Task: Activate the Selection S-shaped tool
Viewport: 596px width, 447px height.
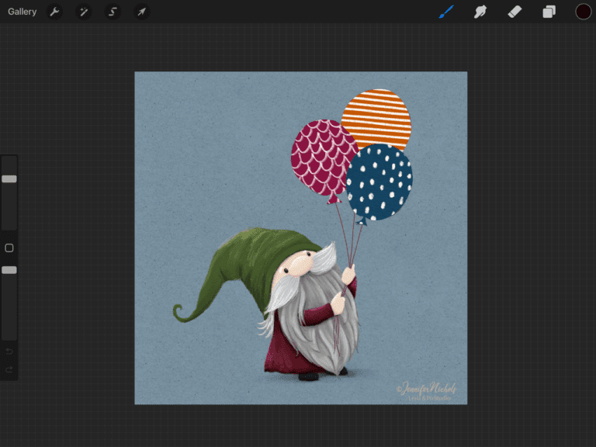Action: [x=113, y=12]
